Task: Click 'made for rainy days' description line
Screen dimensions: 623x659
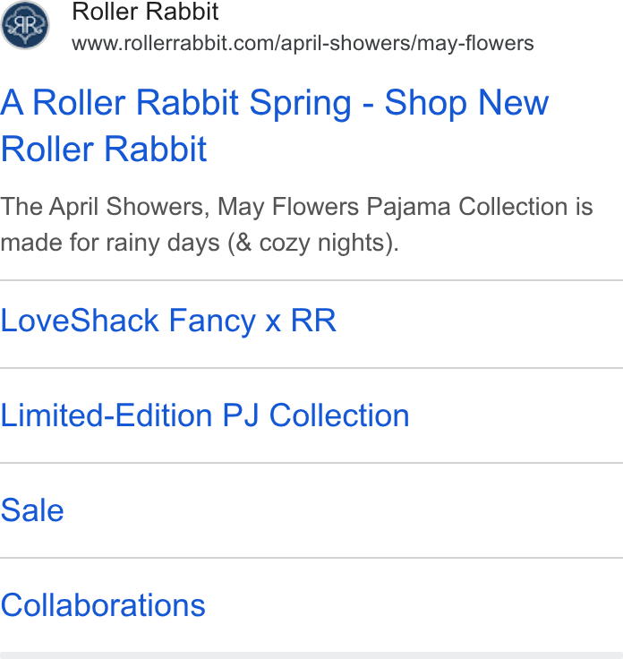Action: [110, 243]
